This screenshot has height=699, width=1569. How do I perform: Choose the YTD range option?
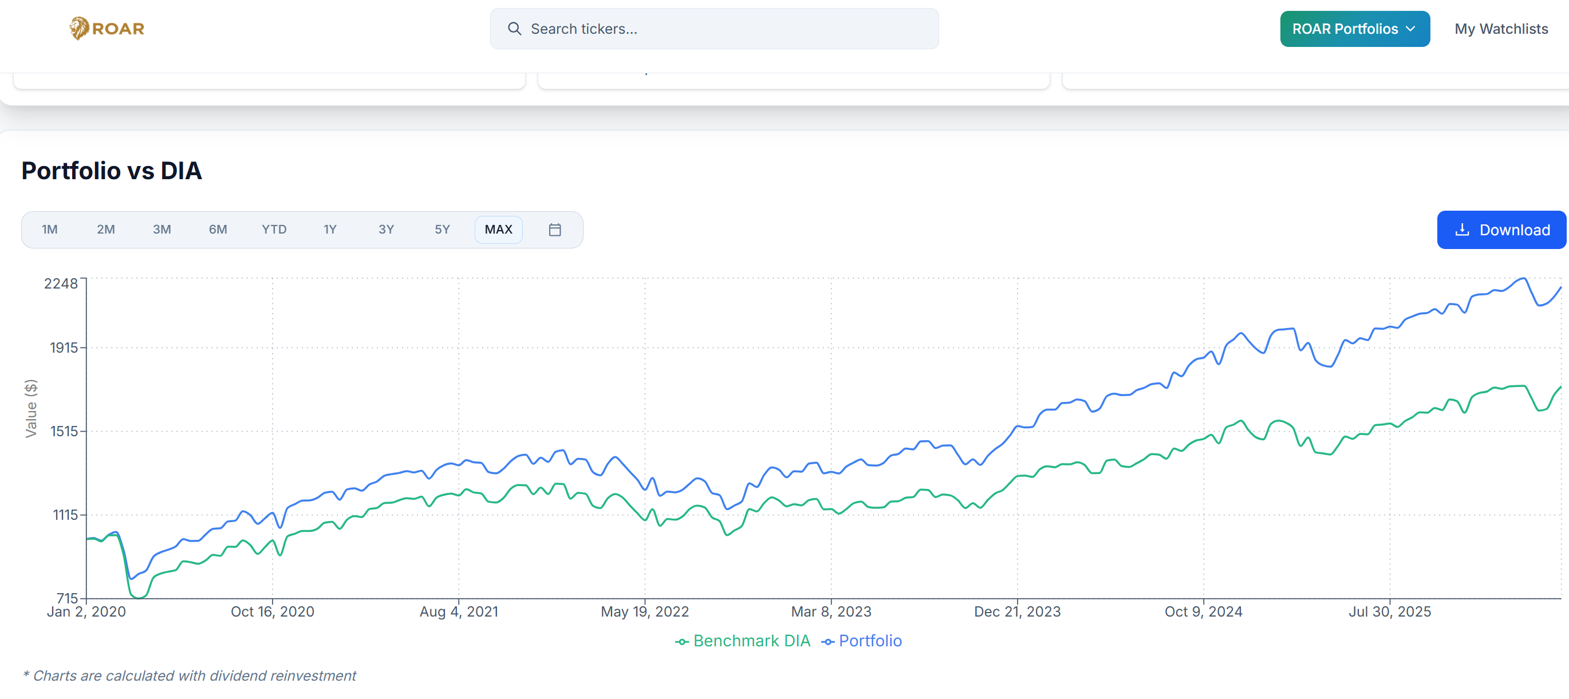(x=274, y=230)
